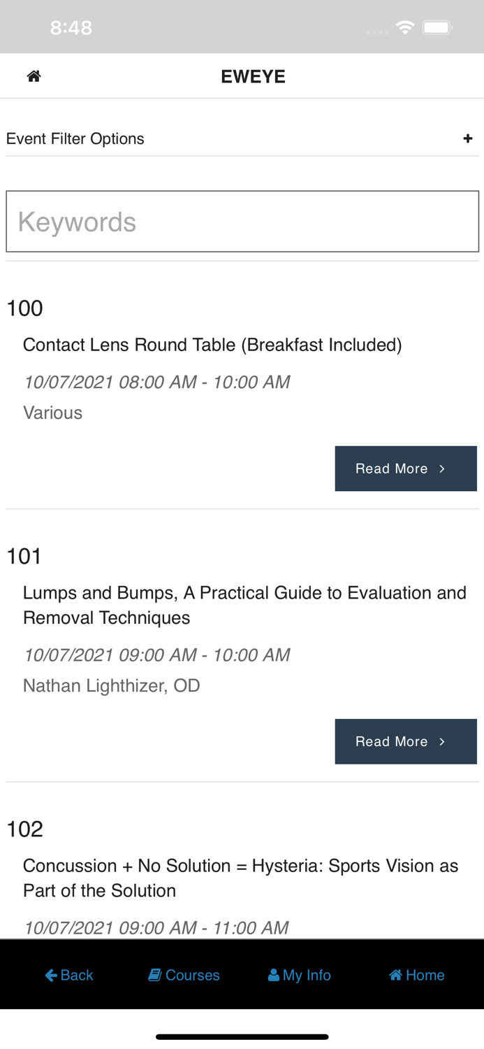This screenshot has height=1049, width=484.
Task: Focus the Keywords search field
Action: [242, 222]
